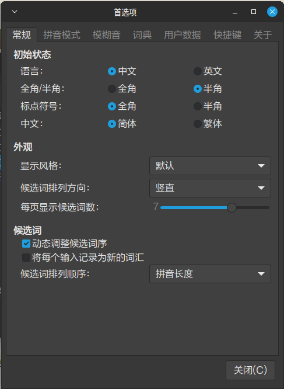284x389 pixels.
Task: Switch to the 拼音模式 tab
Action: tap(62, 35)
